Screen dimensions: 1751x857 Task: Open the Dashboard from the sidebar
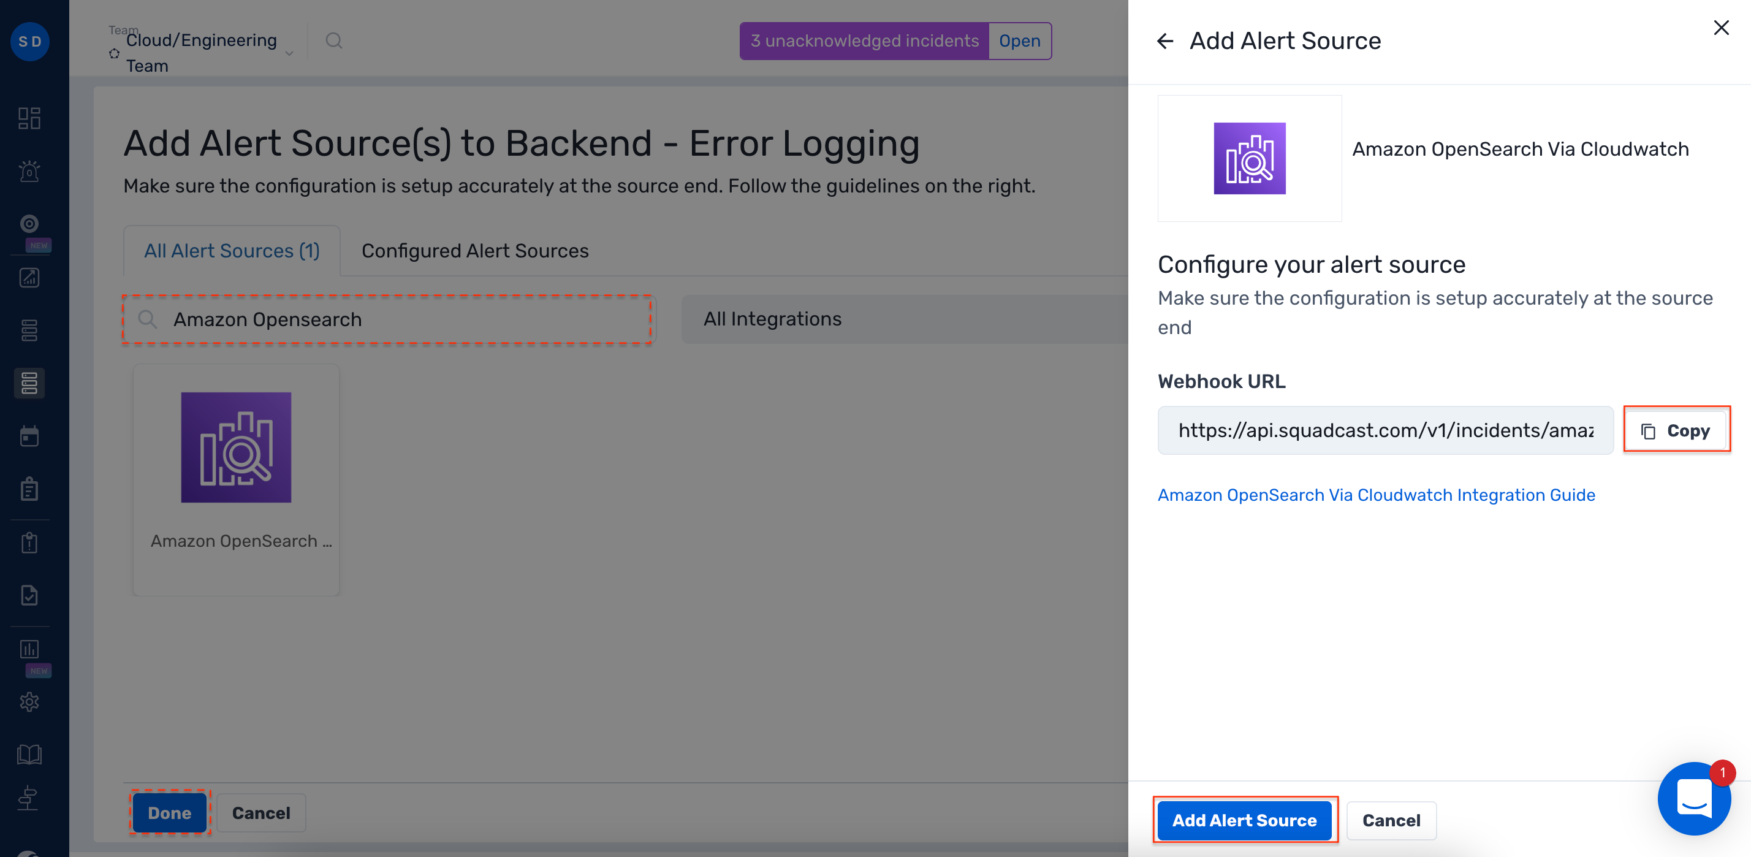(29, 117)
